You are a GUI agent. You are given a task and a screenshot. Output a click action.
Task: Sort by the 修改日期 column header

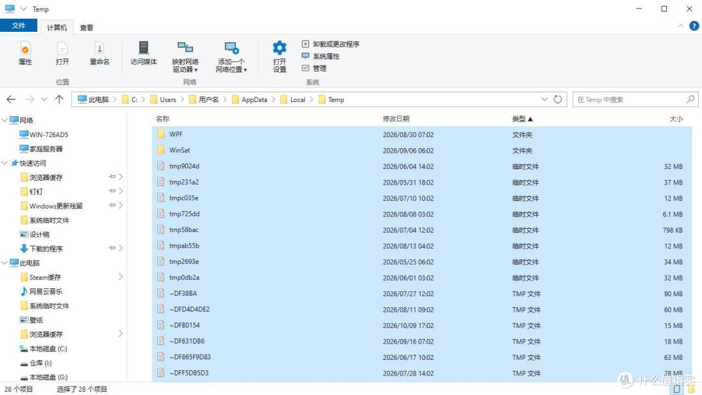(x=396, y=118)
